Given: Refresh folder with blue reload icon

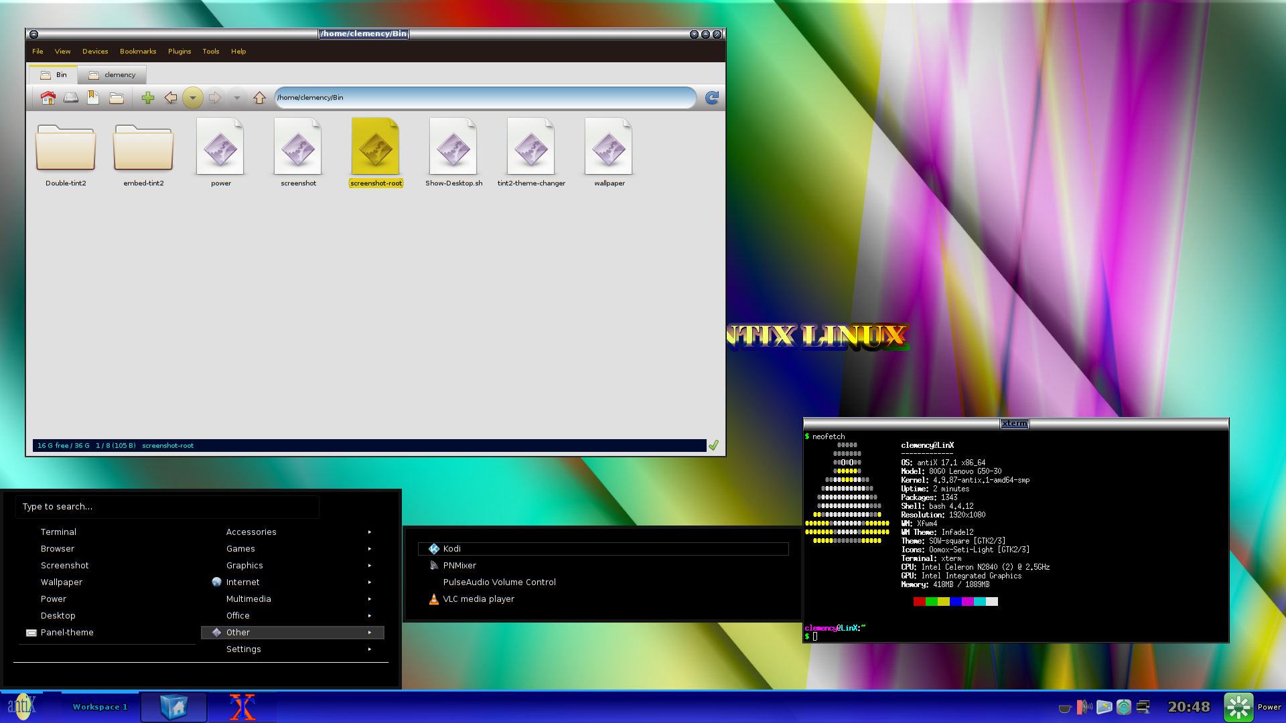Looking at the screenshot, I should (x=712, y=98).
